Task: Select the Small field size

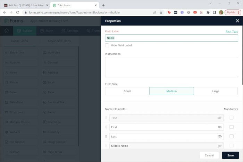Action: (x=127, y=91)
